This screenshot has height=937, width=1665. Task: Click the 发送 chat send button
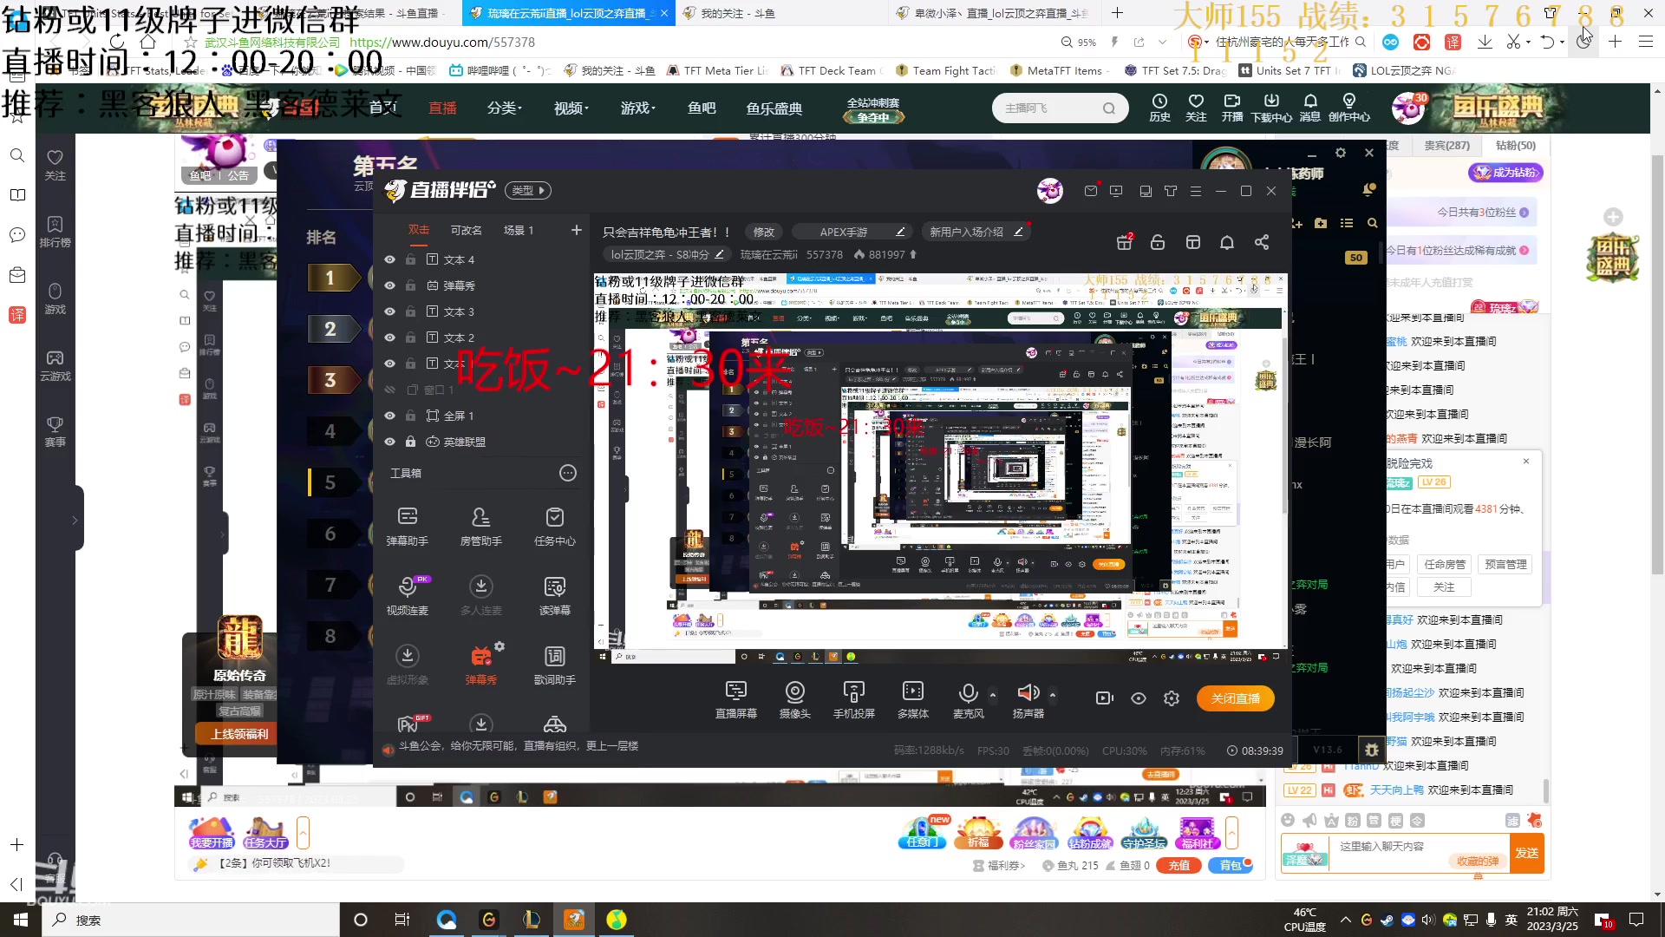pyautogui.click(x=1526, y=853)
